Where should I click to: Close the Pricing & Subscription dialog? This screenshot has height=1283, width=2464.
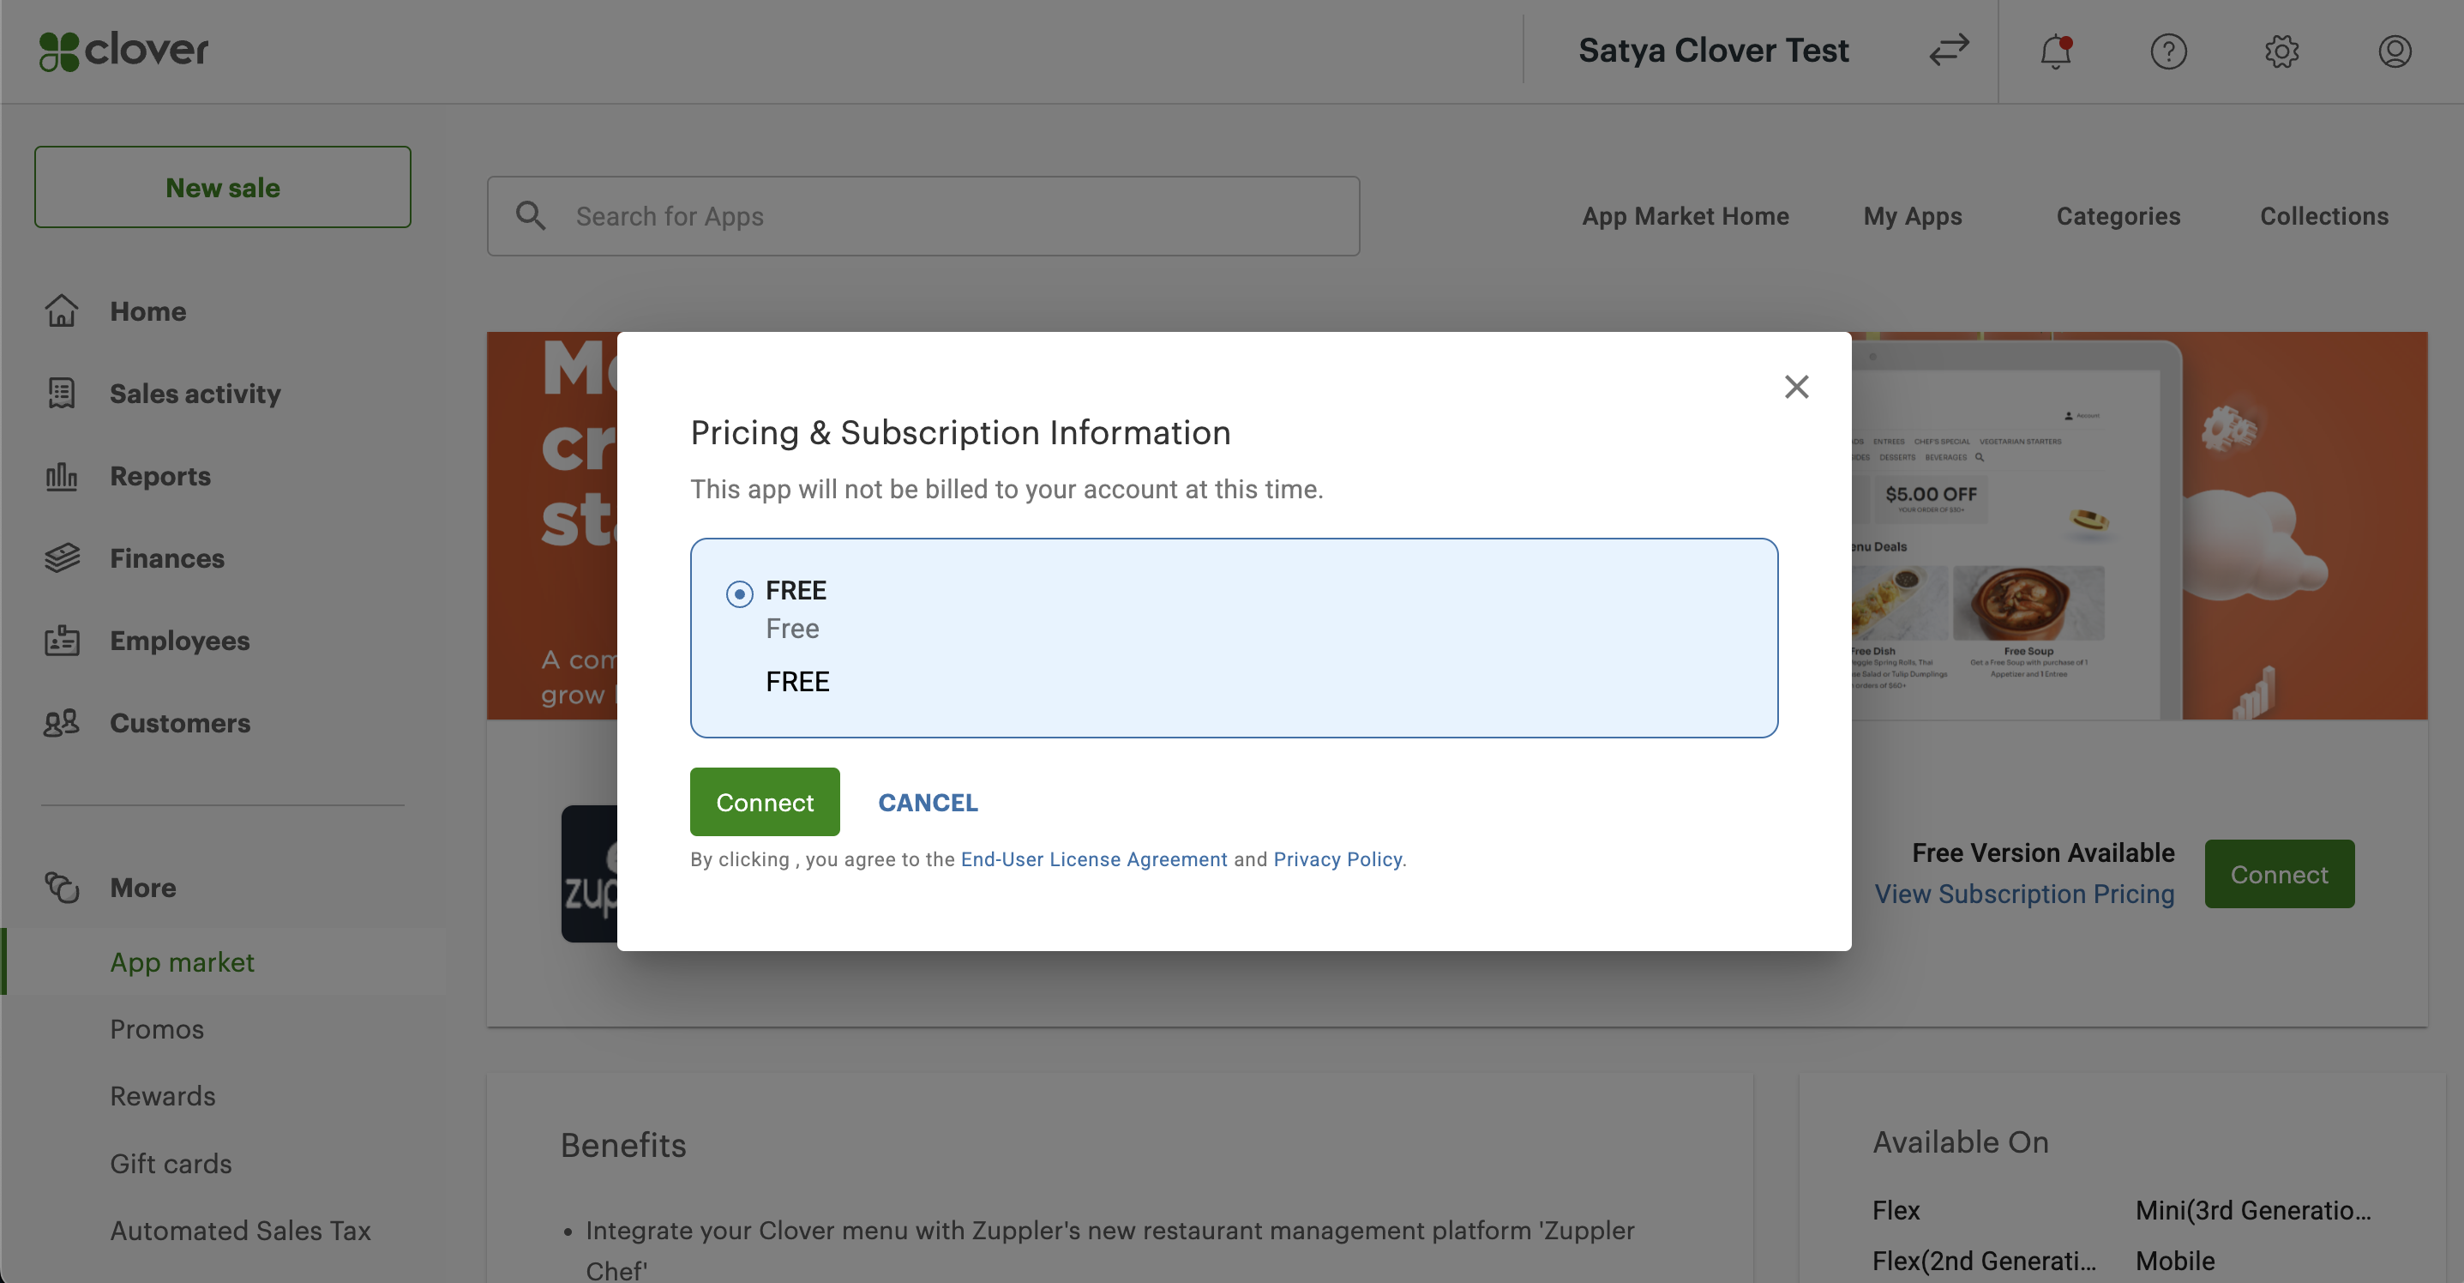coord(1796,387)
